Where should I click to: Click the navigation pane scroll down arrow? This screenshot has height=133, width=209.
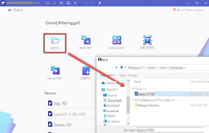pyautogui.click(x=128, y=123)
